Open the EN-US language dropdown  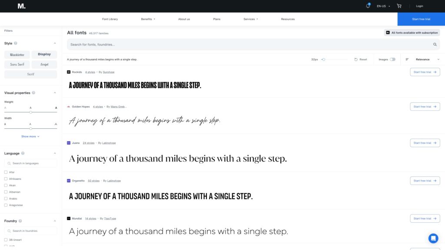383,6
